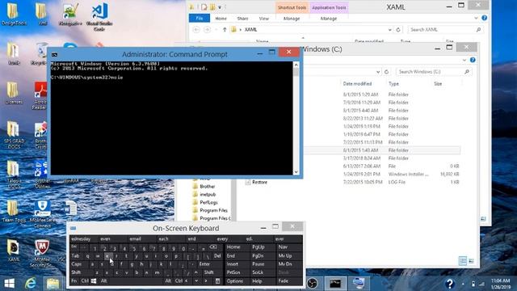517x291 pixels.
Task: Open the Licenses desktop folder
Action: point(14,92)
